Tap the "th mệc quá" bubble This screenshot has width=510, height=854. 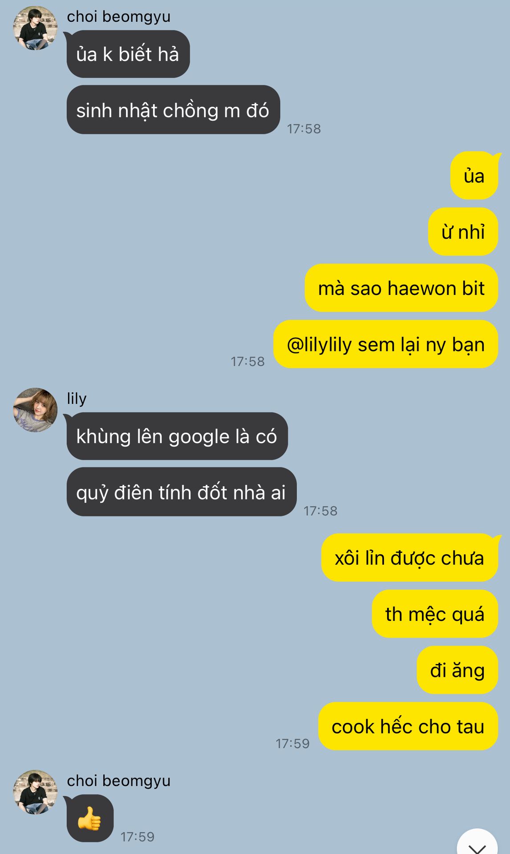435,614
